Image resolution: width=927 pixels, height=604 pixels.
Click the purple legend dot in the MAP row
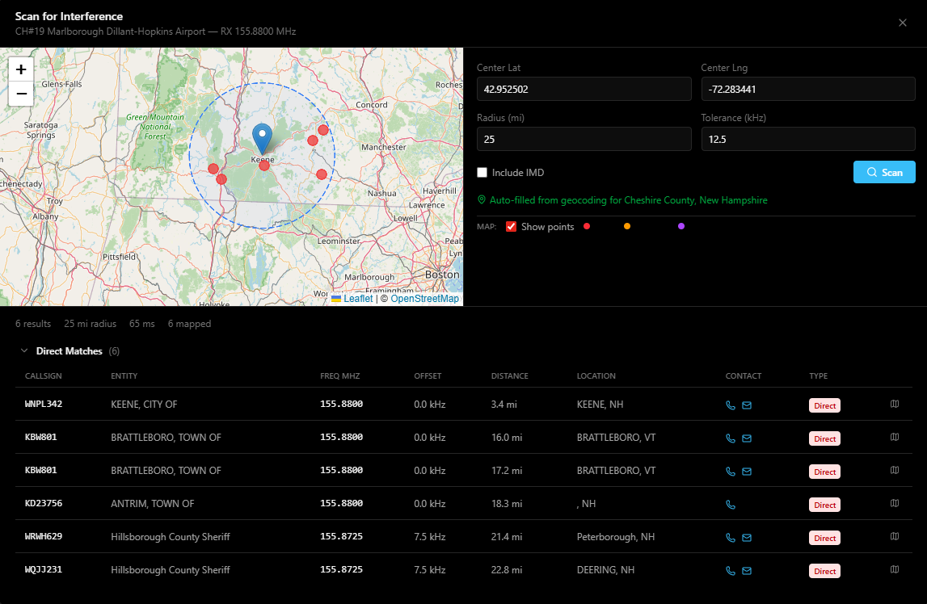[x=681, y=226]
